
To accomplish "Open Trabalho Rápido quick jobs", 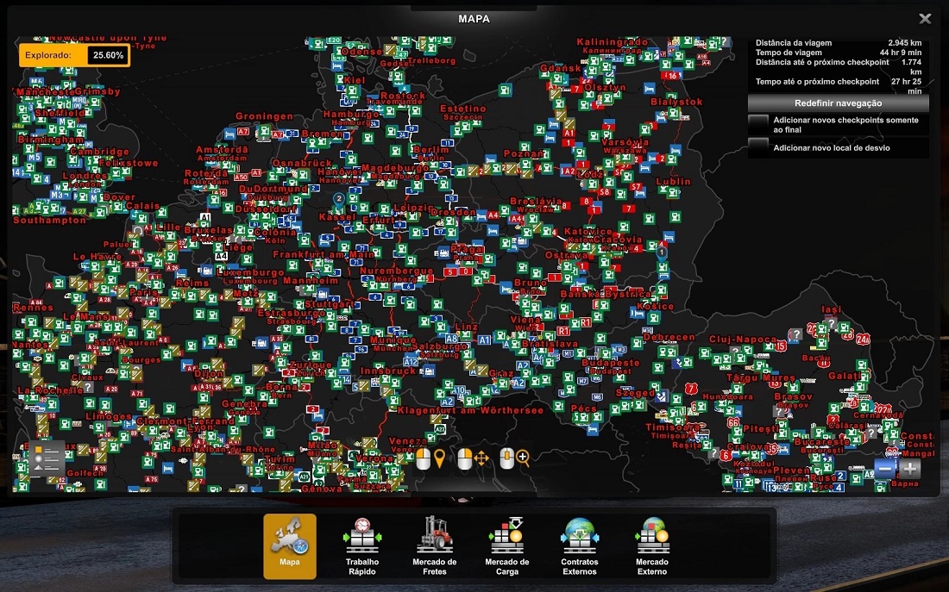I will (x=362, y=546).
